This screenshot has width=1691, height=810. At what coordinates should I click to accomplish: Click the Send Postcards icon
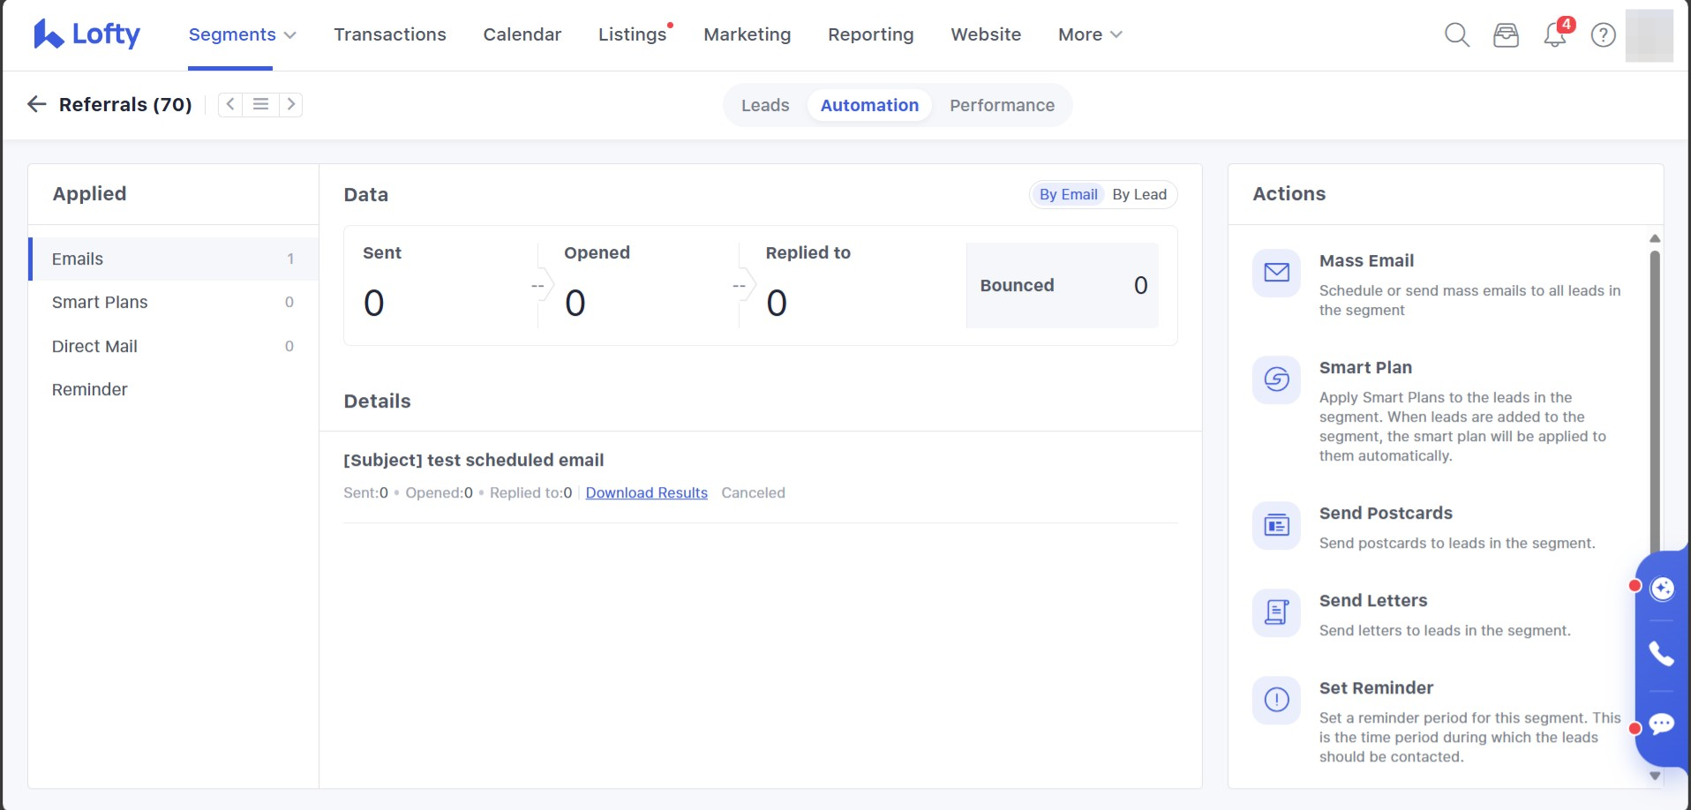pyautogui.click(x=1276, y=526)
